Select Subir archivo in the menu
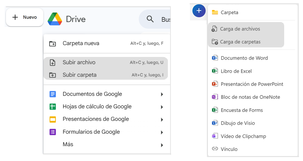The image size is (303, 161). [x=79, y=63]
